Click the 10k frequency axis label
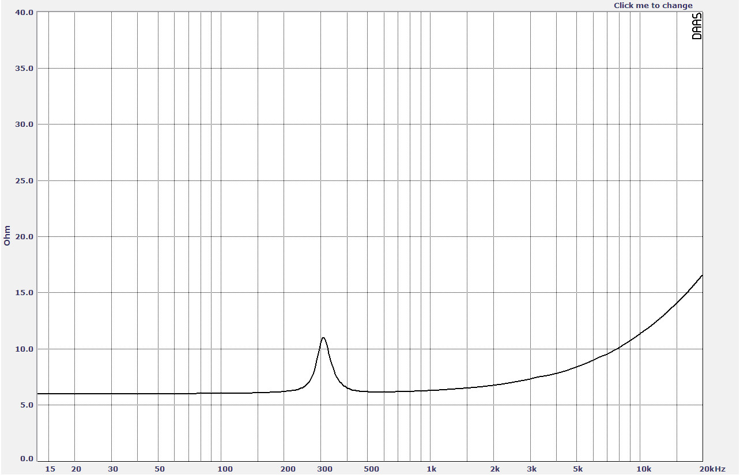The width and height of the screenshot is (740, 475). pyautogui.click(x=643, y=469)
